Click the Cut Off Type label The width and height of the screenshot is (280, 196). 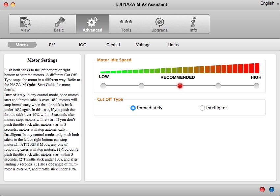[110, 99]
